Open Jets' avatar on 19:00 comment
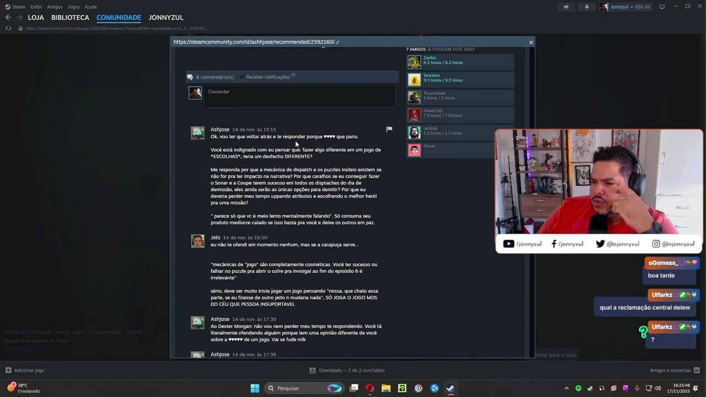Screen dimensions: 706x397 point(197,241)
